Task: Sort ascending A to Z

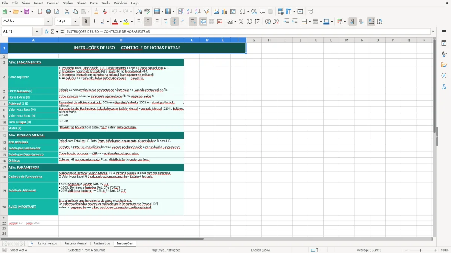Action: 189,12
